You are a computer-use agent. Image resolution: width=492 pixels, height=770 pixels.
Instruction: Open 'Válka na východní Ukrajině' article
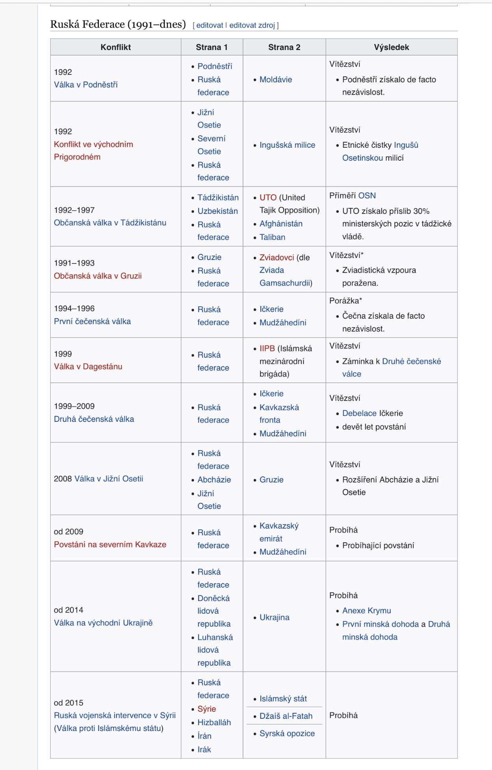[x=103, y=623]
